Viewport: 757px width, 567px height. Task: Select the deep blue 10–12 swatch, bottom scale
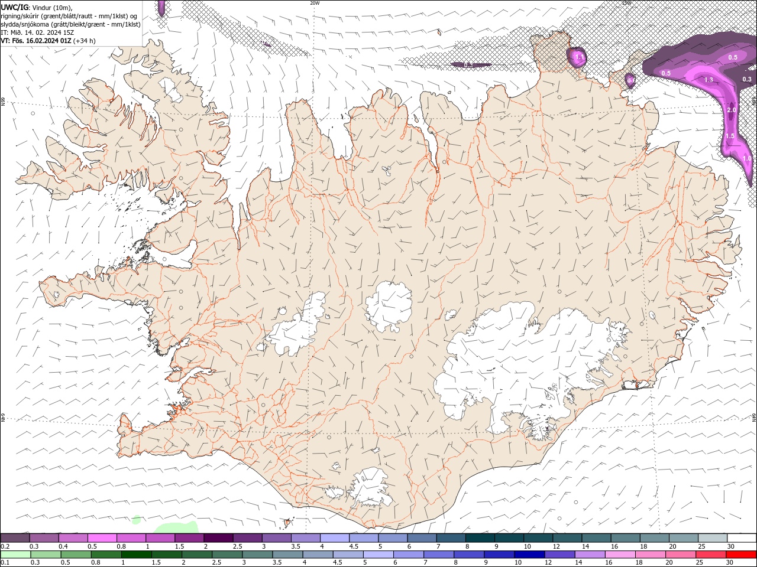530,555
